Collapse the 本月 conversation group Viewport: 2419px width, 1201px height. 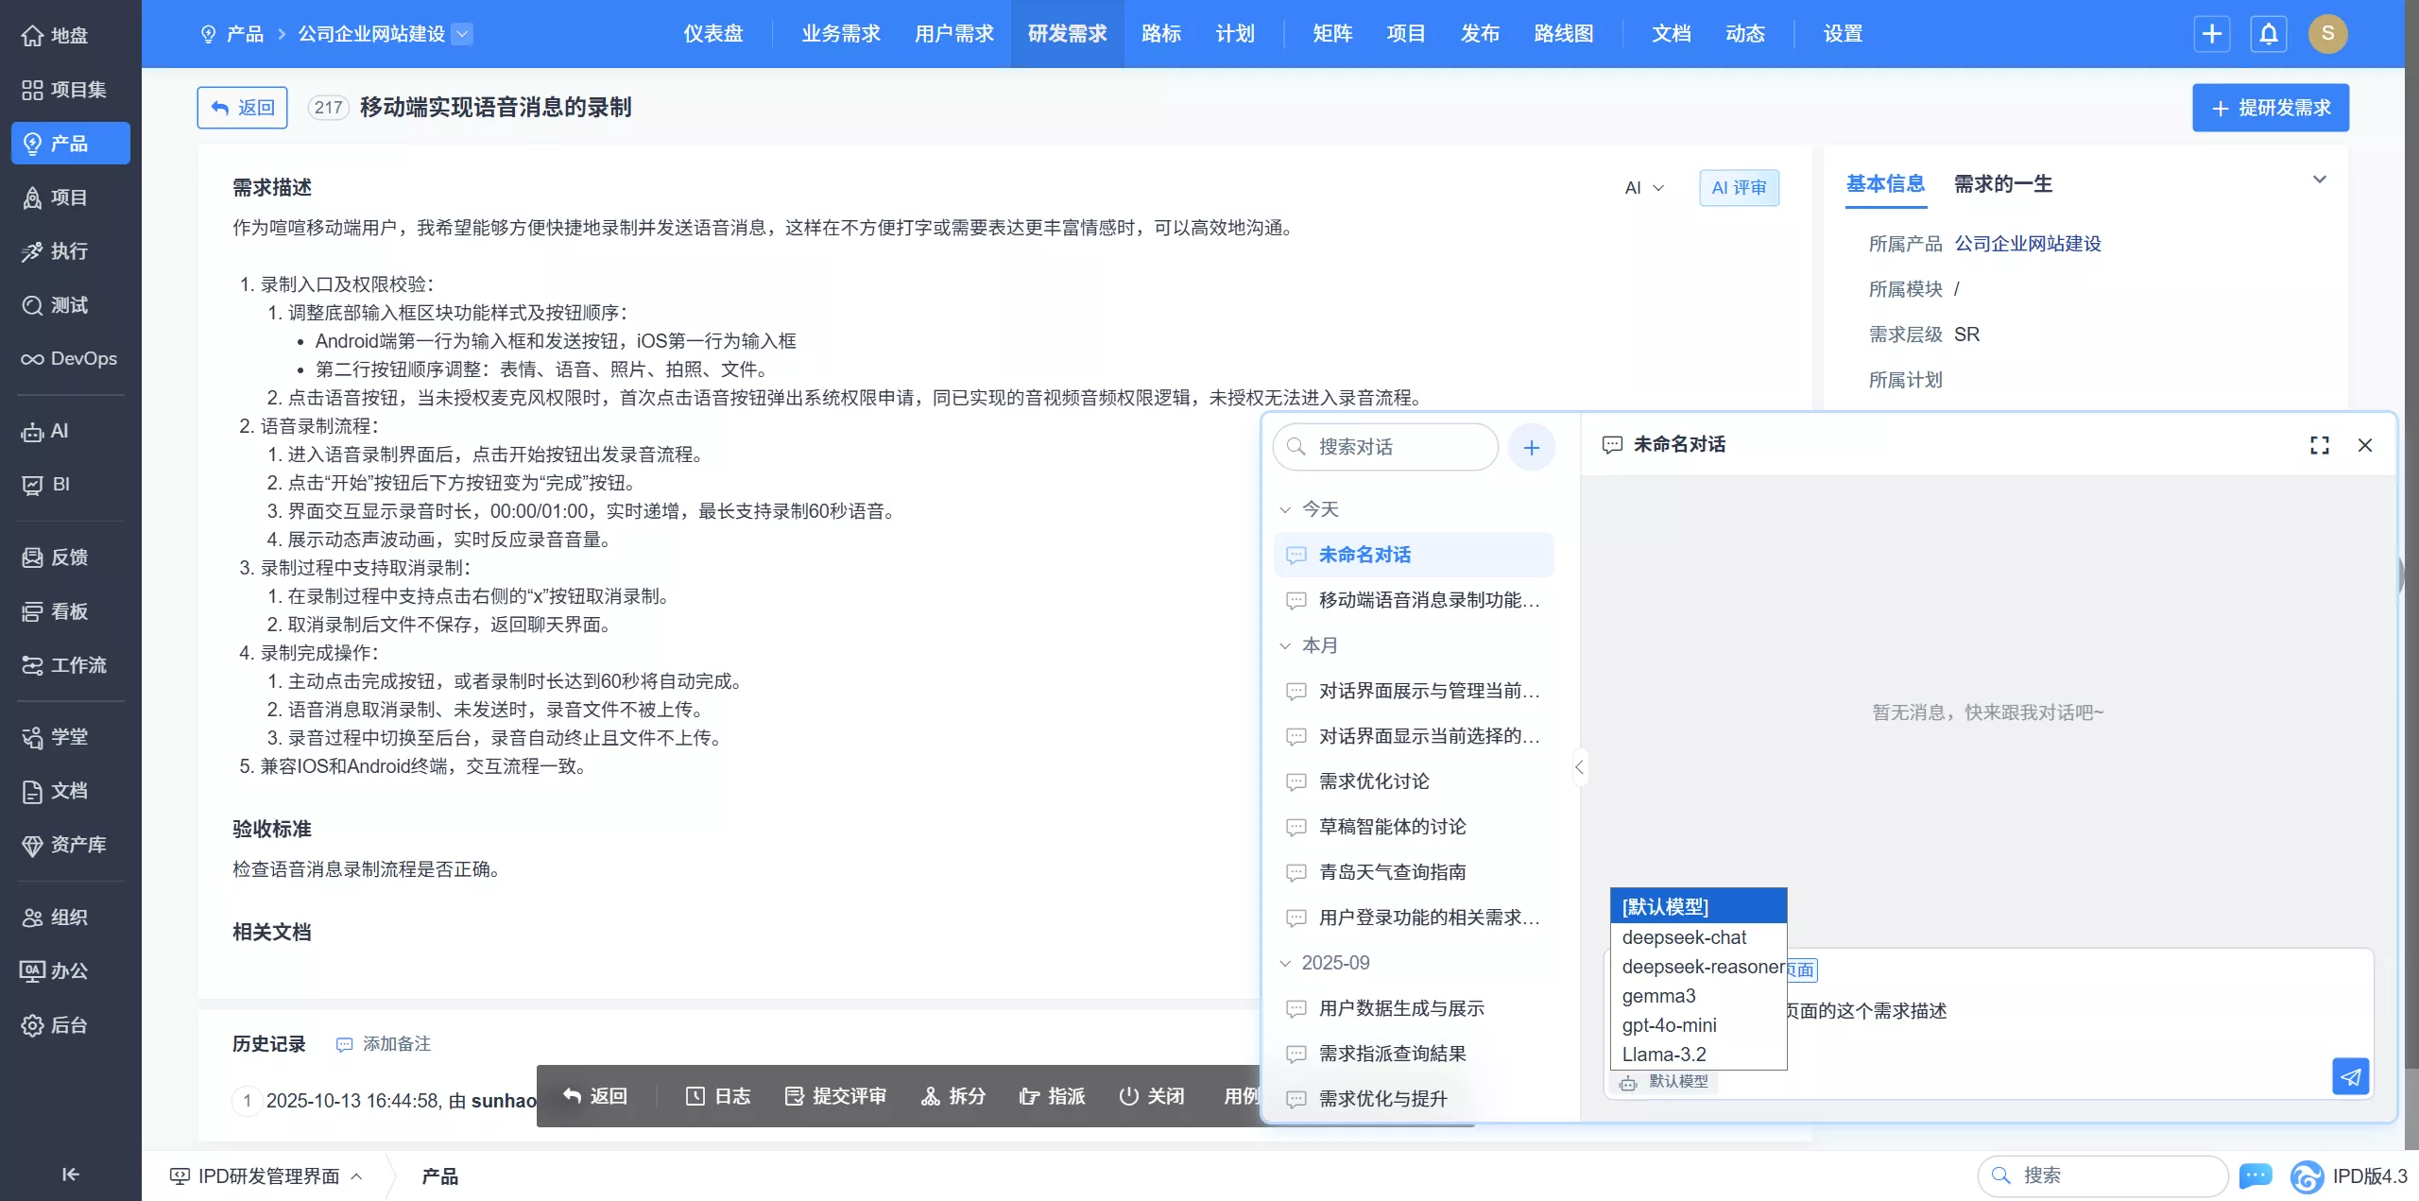tap(1285, 645)
